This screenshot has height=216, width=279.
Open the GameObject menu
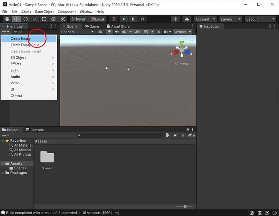click(x=44, y=12)
